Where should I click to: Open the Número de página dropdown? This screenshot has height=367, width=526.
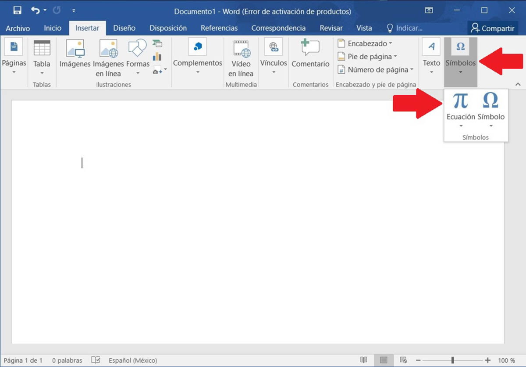click(x=376, y=70)
